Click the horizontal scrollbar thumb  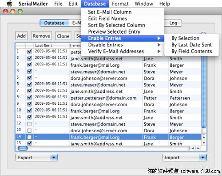[23, 148]
